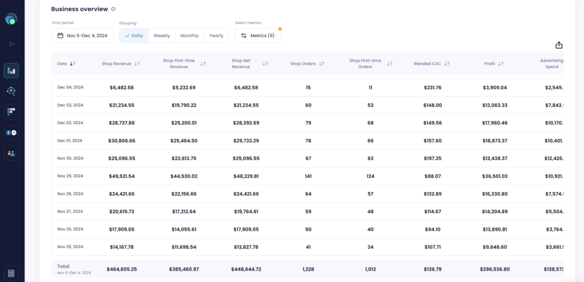
Task: Click the Dec 02, 2024 date cell
Action: [70, 123]
